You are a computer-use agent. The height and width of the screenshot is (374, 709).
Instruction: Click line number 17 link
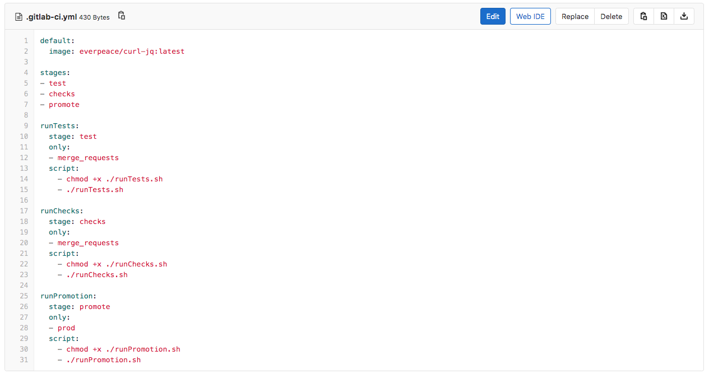point(24,211)
